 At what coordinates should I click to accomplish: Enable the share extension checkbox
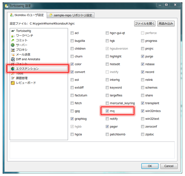(143, 95)
